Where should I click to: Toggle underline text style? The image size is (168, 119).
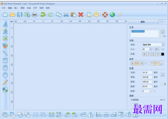click(153, 54)
